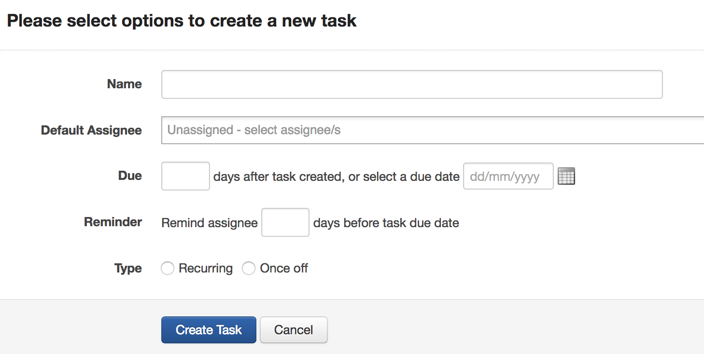Select the Recurring radio button circle
Image resolution: width=704 pixels, height=354 pixels.
click(168, 269)
